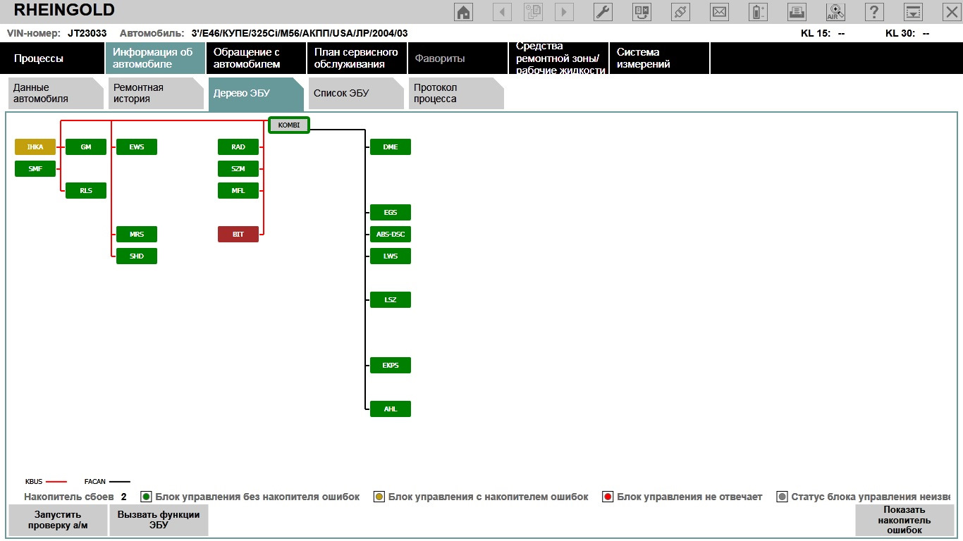Click legend Блок управления не отвечает
This screenshot has width=963, height=541.
pos(682,497)
